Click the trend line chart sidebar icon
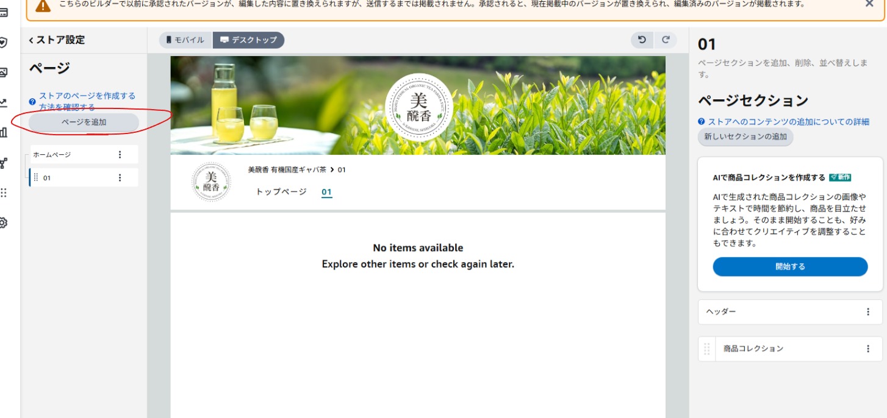Screen dimensions: 887x418 [3, 102]
